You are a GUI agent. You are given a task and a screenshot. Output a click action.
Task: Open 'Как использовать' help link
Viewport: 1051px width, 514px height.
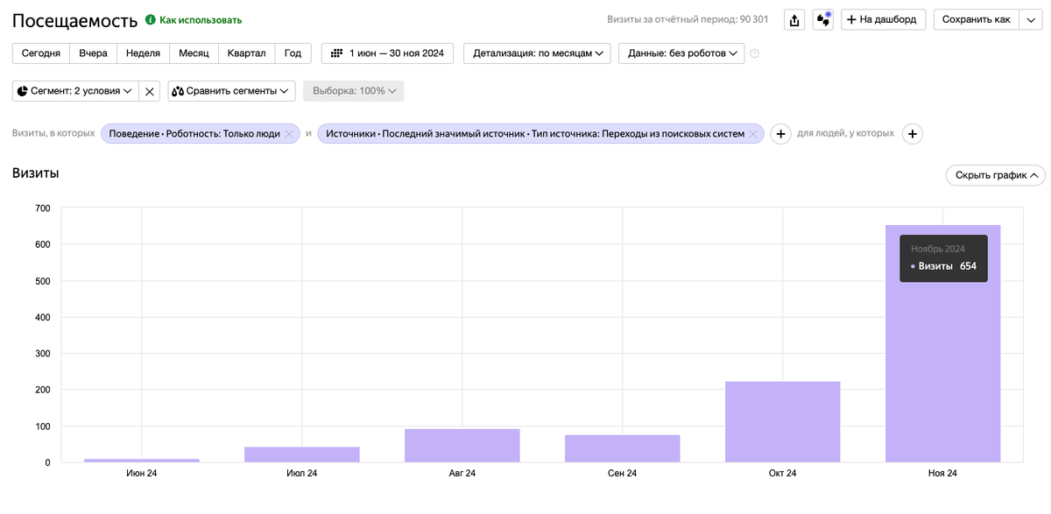[x=201, y=19]
